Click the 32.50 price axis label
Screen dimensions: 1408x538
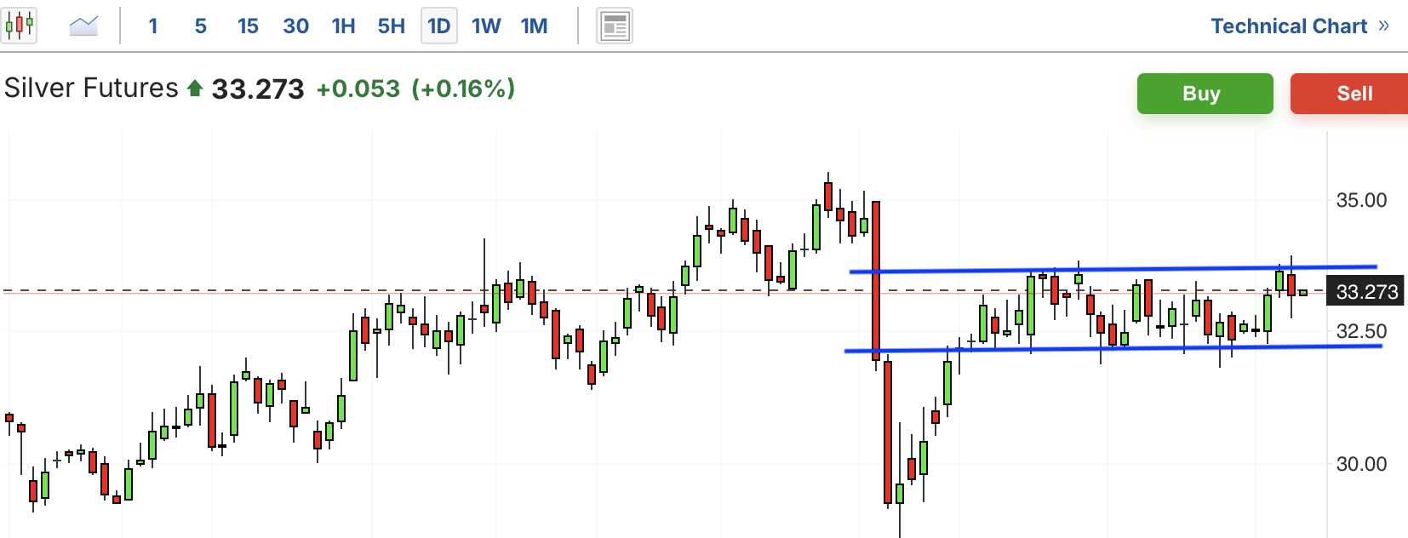[1361, 331]
